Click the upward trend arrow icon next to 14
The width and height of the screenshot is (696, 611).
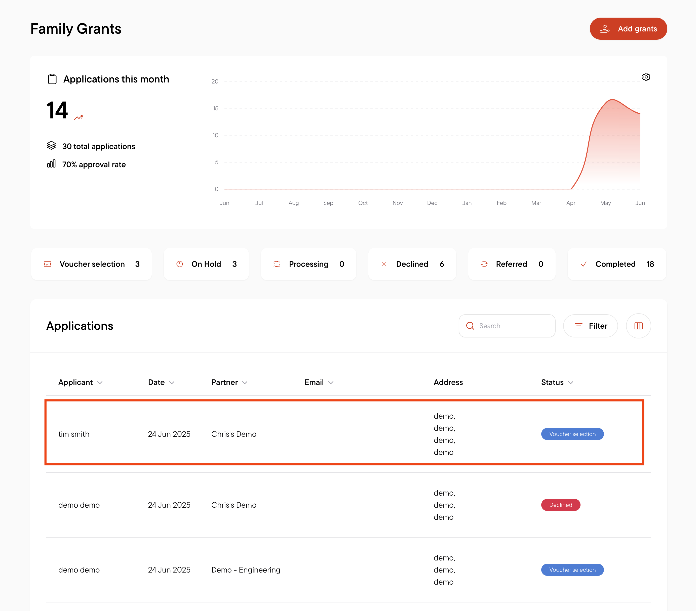coord(79,117)
